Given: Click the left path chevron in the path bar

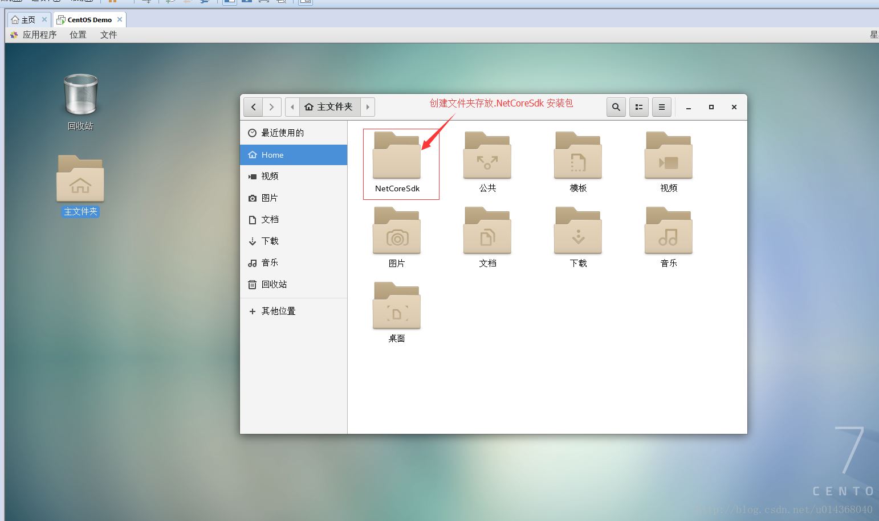Looking at the screenshot, I should [x=292, y=107].
